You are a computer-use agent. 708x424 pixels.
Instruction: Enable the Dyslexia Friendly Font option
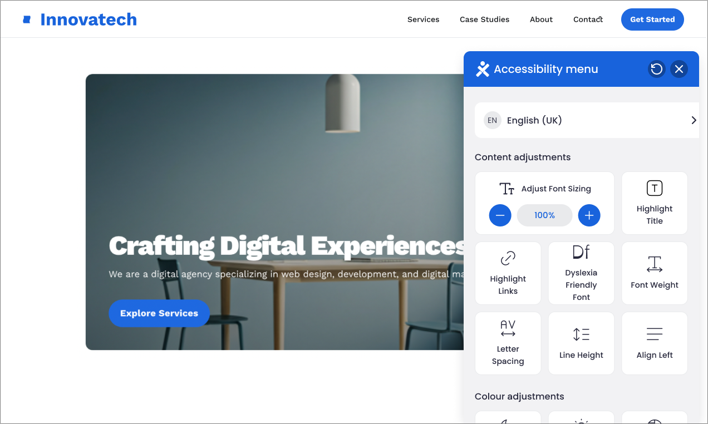(x=581, y=273)
